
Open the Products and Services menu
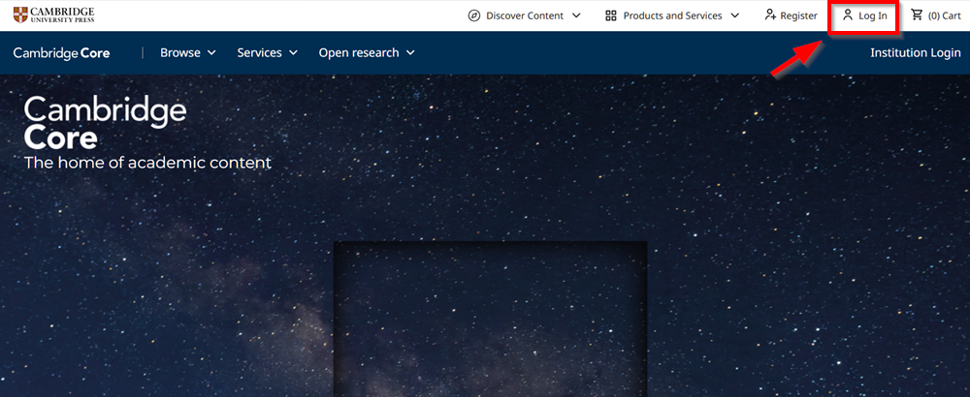[672, 16]
